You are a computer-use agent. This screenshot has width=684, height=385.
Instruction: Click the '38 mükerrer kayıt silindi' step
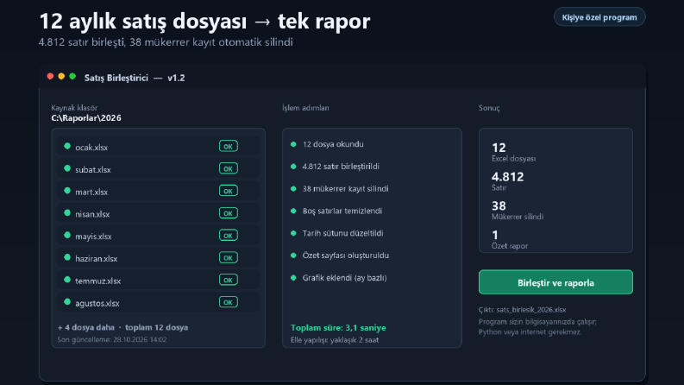(346, 188)
